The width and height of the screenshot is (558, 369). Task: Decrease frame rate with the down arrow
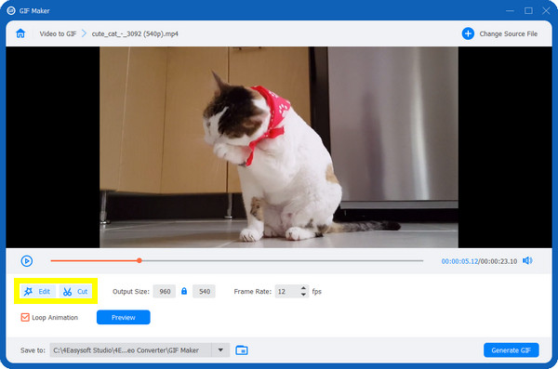(303, 295)
